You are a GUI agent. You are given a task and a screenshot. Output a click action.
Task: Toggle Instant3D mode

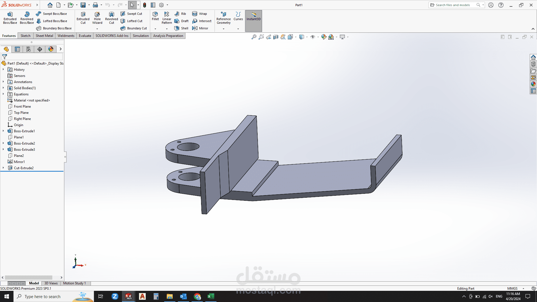[254, 21]
